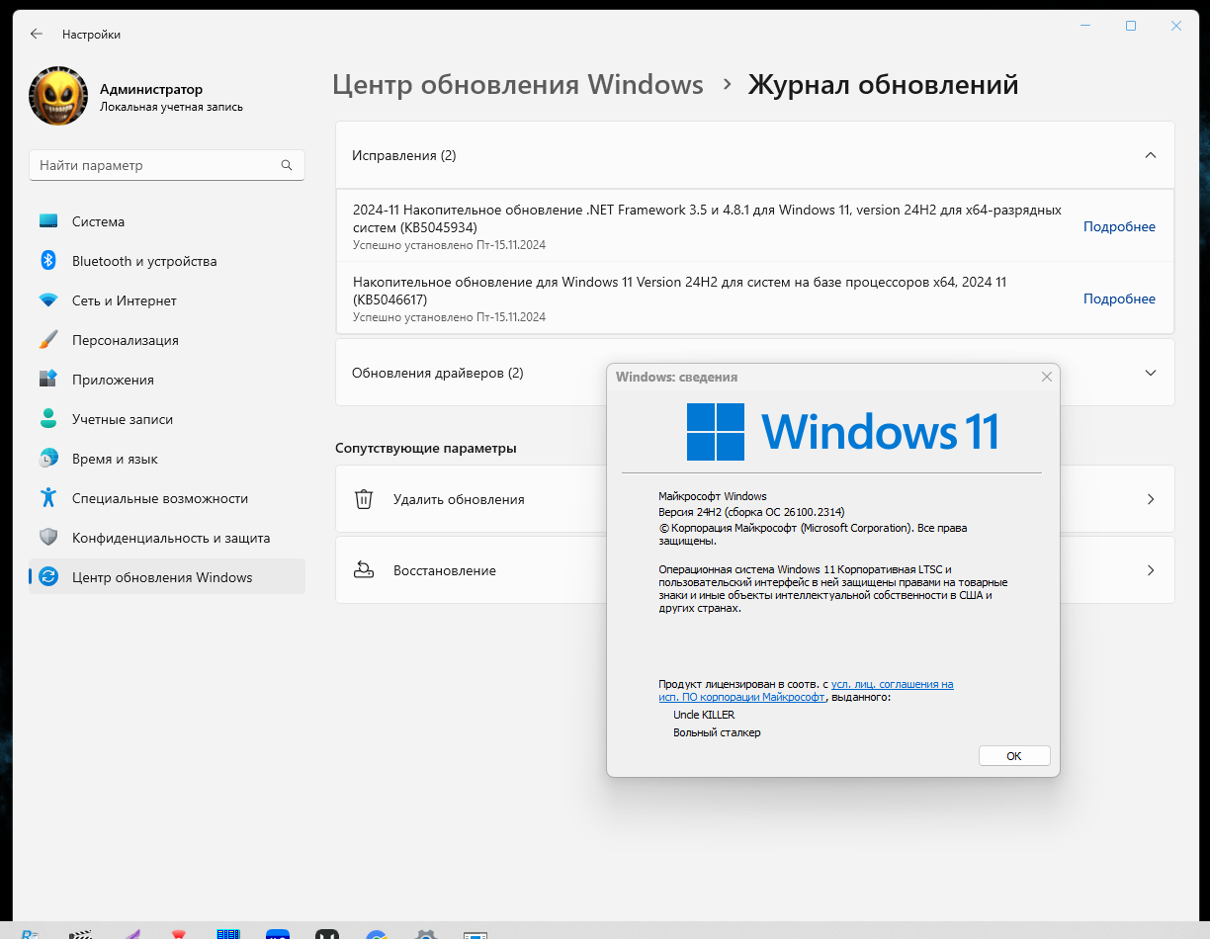Click the Uncle KILLER licensee name
The height and width of the screenshot is (939, 1210).
704,715
